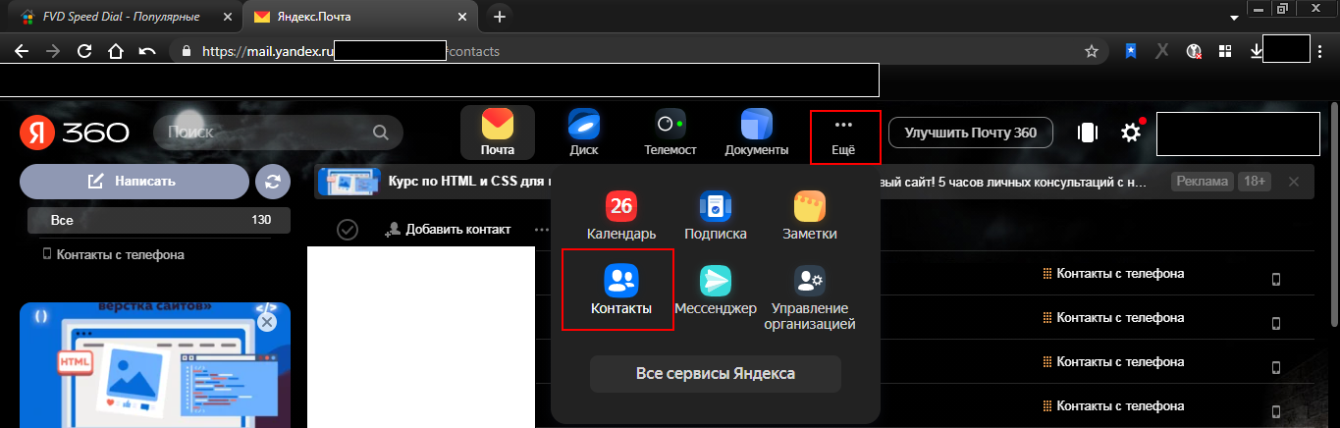The width and height of the screenshot is (1340, 428).
Task: Click the Написать compose button
Action: tap(134, 182)
